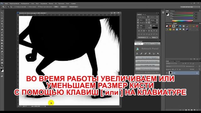
Task: Click the new adjustment layer icon
Action: coord(189,110)
